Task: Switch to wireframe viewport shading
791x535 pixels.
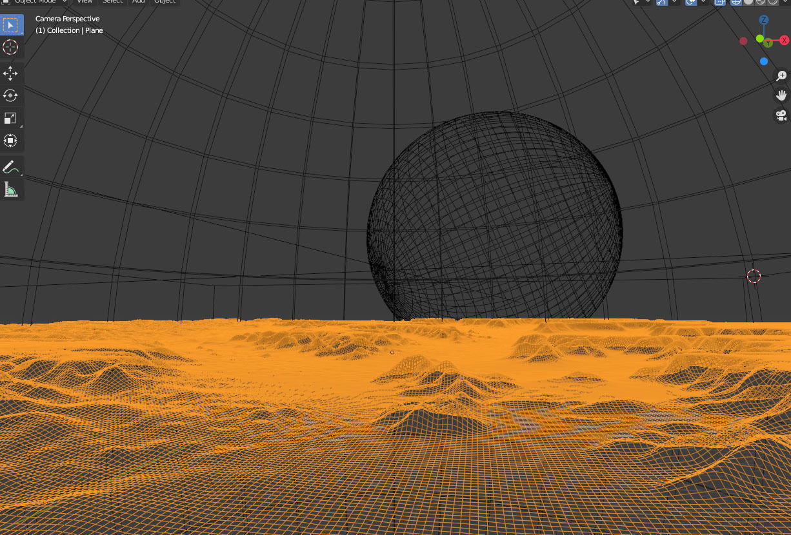Action: [x=736, y=2]
